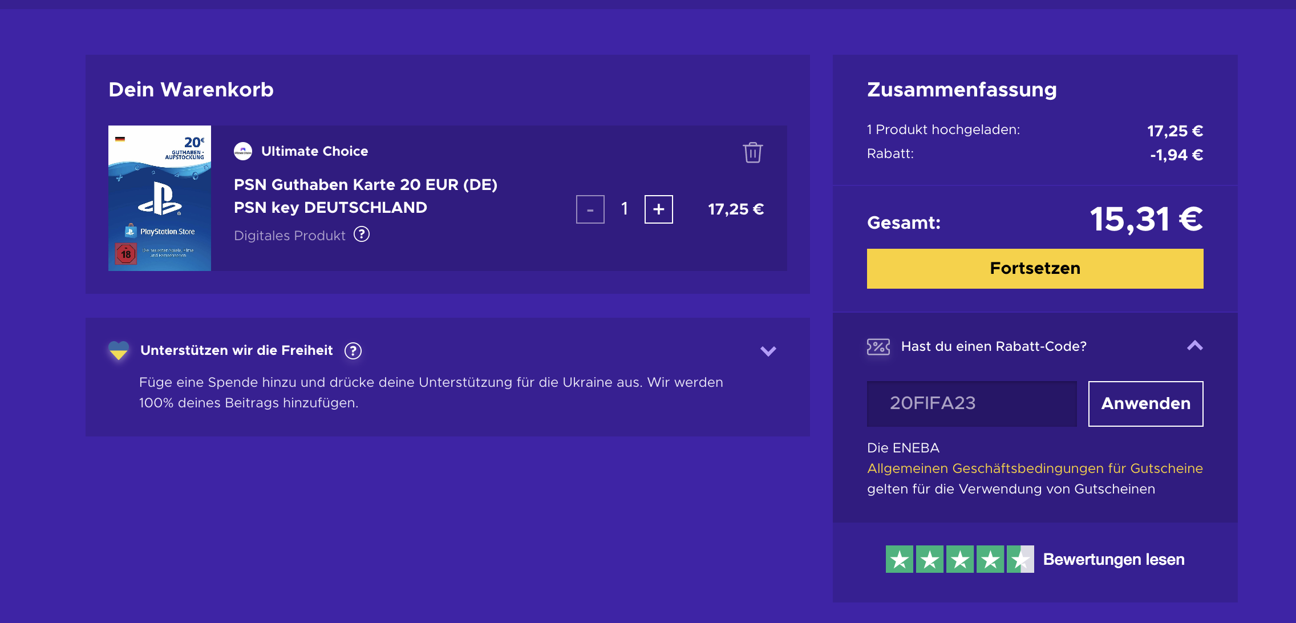Increase quantity with the plus button
Screen dimensions: 1296x623
[658, 209]
